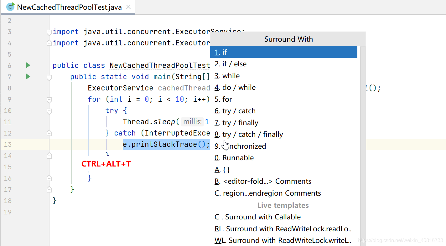Collapse the for loop fold on line 9
The image size is (446, 246).
click(x=49, y=100)
